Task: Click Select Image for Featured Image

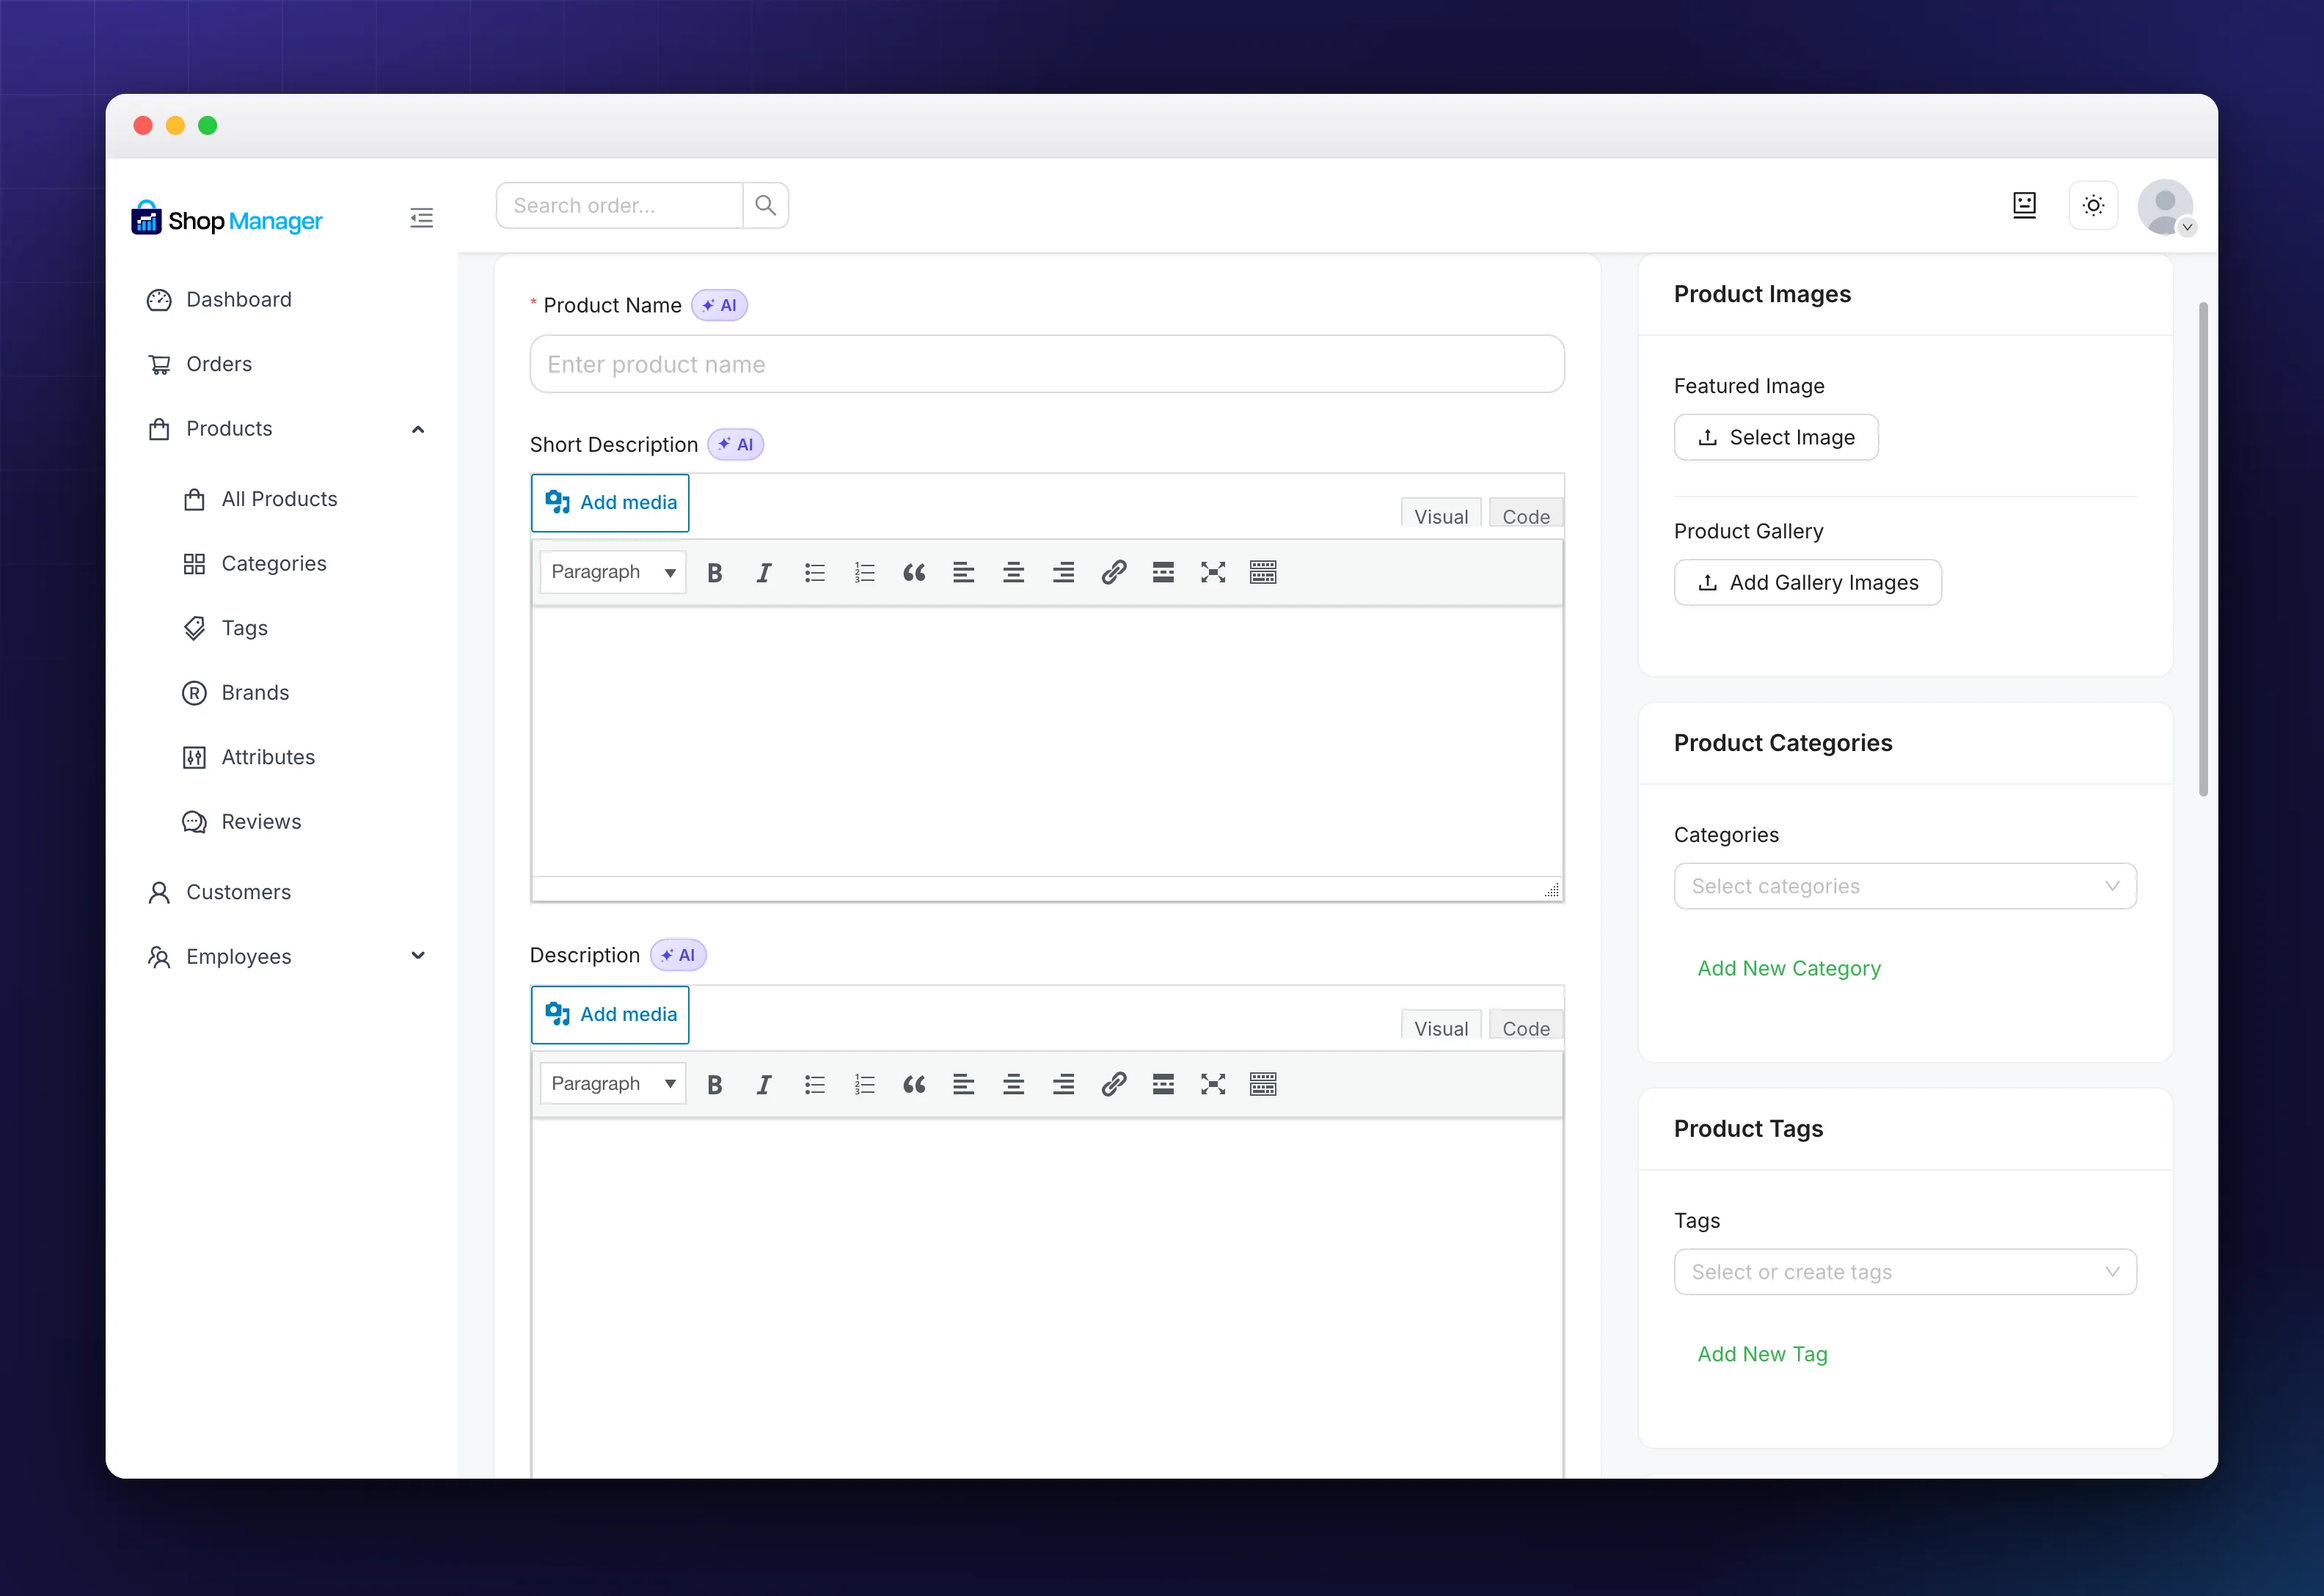Action: click(1776, 437)
